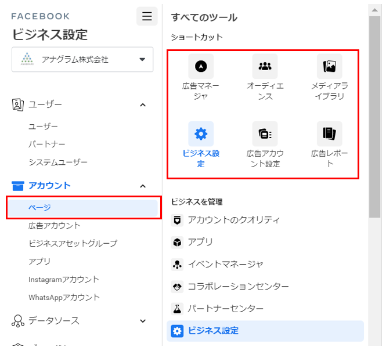The image size is (386, 354).
Task: Open the 広告マネージャ shortcut icon
Action: click(x=201, y=67)
